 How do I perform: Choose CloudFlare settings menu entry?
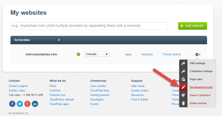(x=201, y=71)
